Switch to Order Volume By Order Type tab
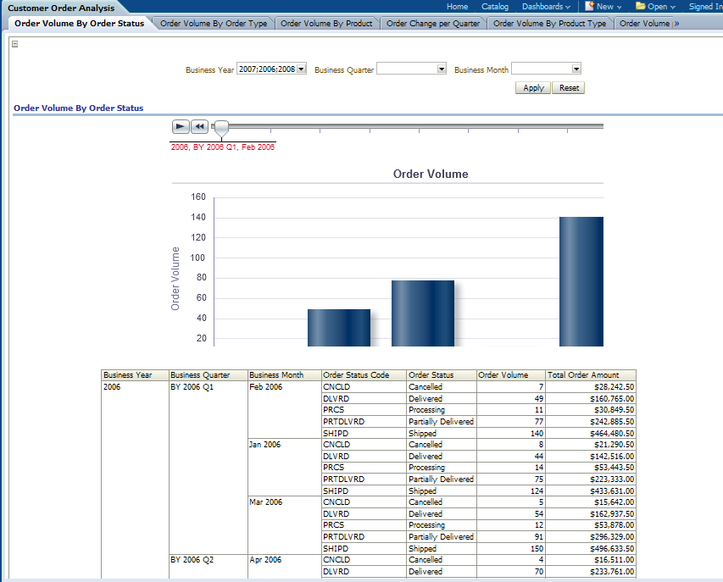 [214, 24]
